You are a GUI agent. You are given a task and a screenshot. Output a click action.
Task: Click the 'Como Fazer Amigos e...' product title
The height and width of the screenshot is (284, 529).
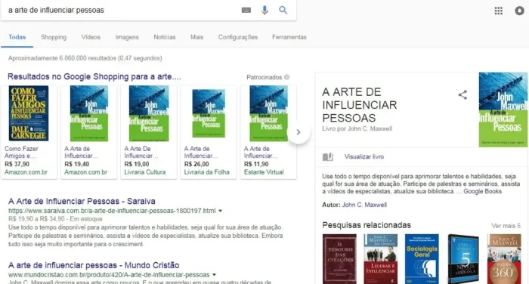(x=21, y=152)
